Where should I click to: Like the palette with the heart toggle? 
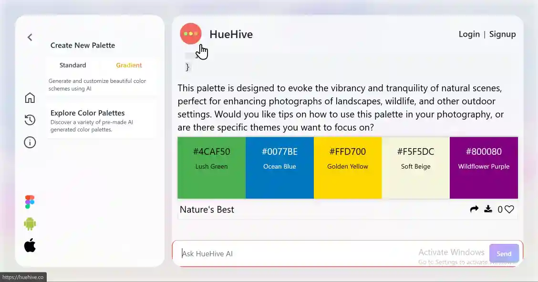click(510, 209)
